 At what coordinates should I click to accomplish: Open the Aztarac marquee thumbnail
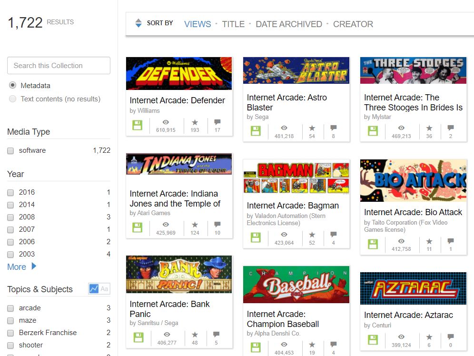point(413,288)
